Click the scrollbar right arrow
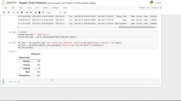Image resolution: width=181 pixels, height=101 pixels. [x=156, y=27]
